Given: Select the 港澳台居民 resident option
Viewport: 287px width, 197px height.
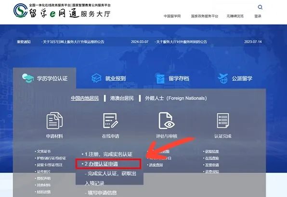Looking at the screenshot, I should pos(122,98).
